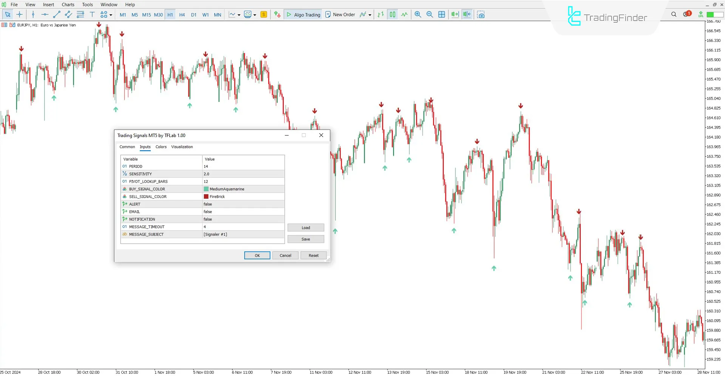The height and width of the screenshot is (376, 725).
Task: Expand the shapes tool dropdown
Action: [x=110, y=14]
